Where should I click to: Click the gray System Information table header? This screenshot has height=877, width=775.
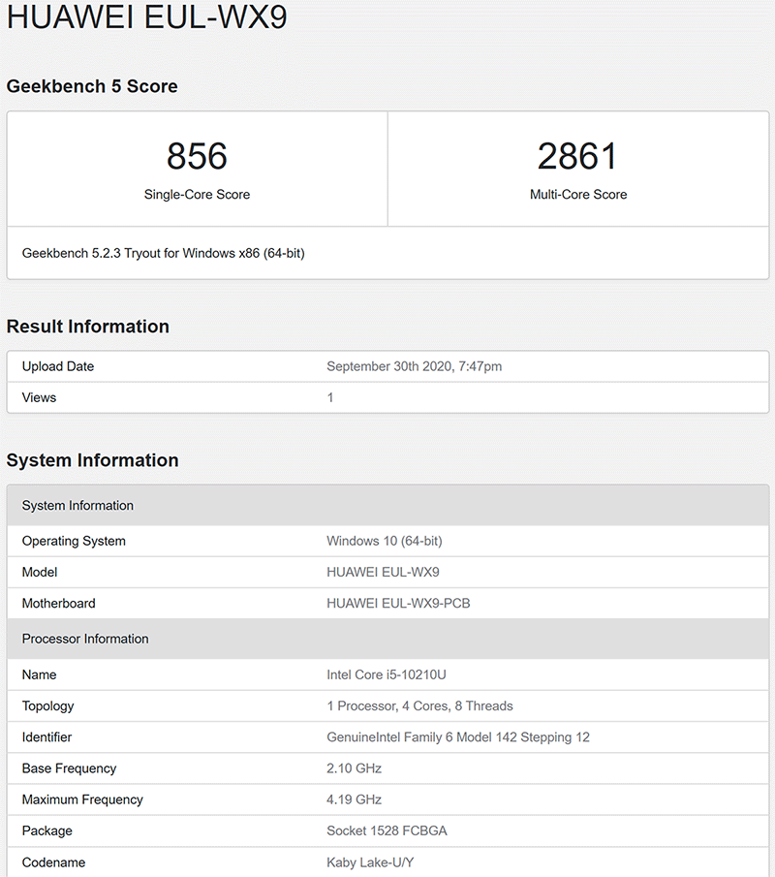(x=388, y=506)
